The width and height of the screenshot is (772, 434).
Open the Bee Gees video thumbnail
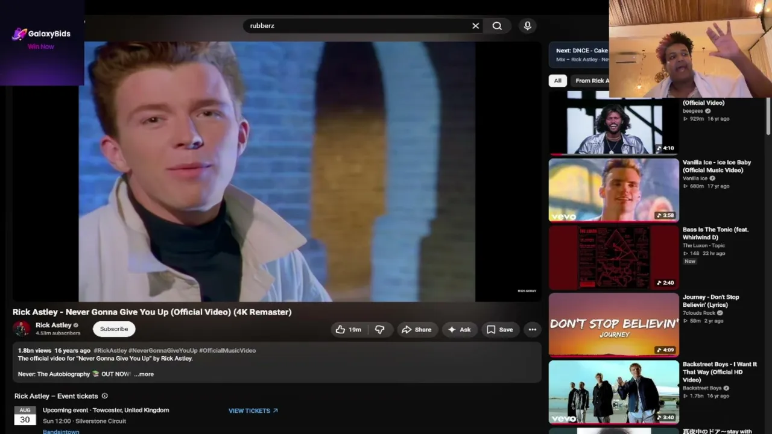tap(613, 123)
